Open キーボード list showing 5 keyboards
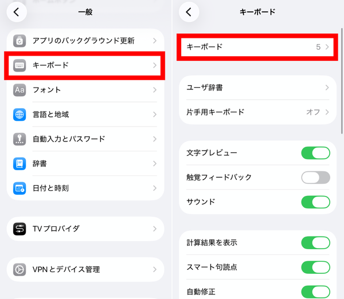Image resolution: width=344 pixels, height=299 pixels. (x=258, y=47)
